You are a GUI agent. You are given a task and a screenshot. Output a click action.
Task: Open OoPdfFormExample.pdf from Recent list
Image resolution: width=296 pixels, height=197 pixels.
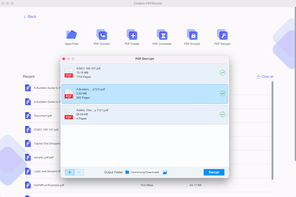49,185
